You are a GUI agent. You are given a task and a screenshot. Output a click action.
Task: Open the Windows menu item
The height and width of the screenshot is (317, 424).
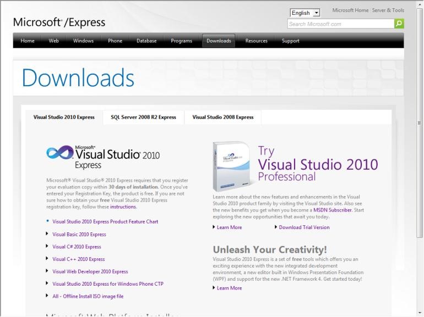83,41
